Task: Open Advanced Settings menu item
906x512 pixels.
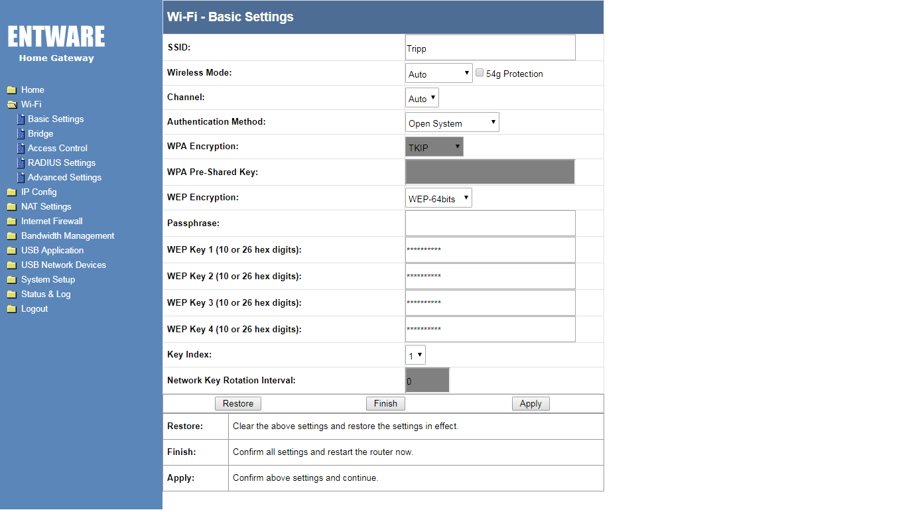Action: pos(64,178)
